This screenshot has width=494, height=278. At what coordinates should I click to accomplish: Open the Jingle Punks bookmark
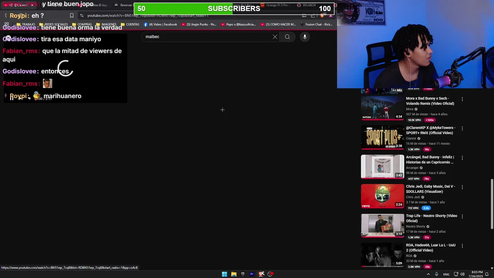[199, 24]
